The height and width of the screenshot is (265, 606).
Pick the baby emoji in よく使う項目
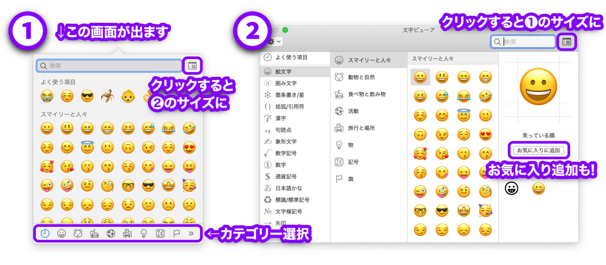point(128,96)
